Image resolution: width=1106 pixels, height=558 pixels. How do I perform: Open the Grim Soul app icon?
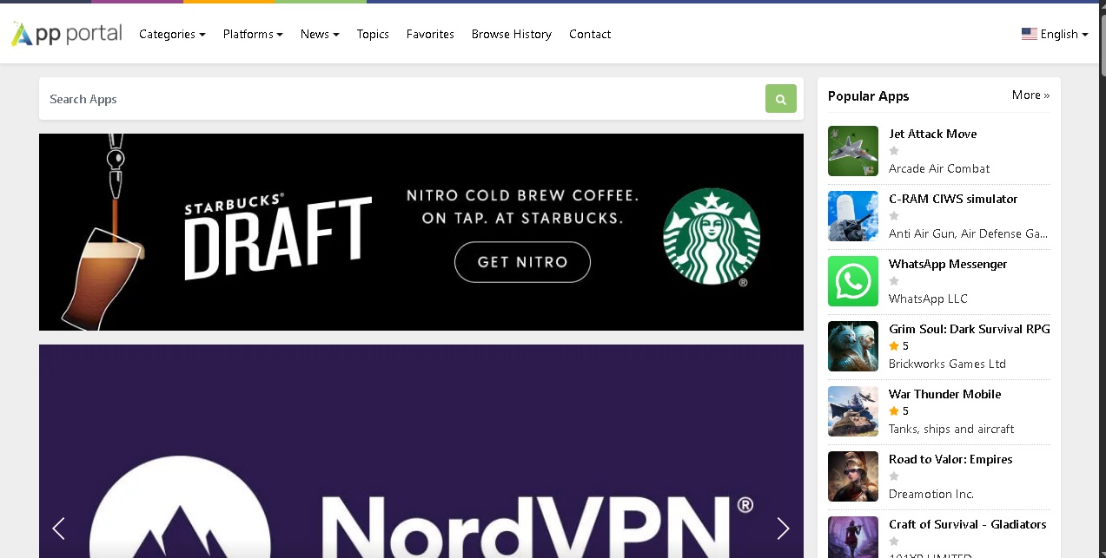pyautogui.click(x=853, y=346)
